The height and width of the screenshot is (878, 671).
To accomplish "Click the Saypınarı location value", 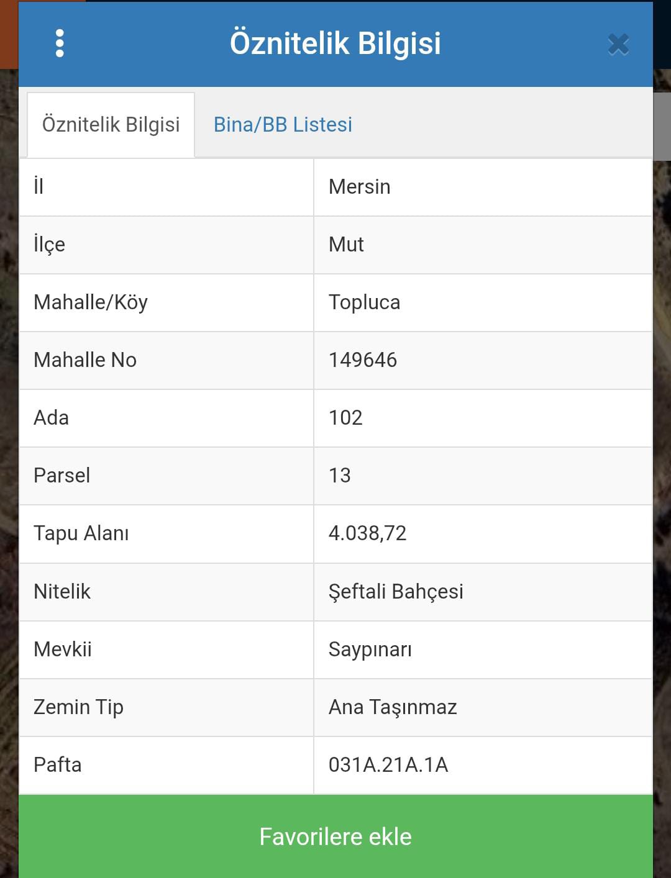I will 370,649.
